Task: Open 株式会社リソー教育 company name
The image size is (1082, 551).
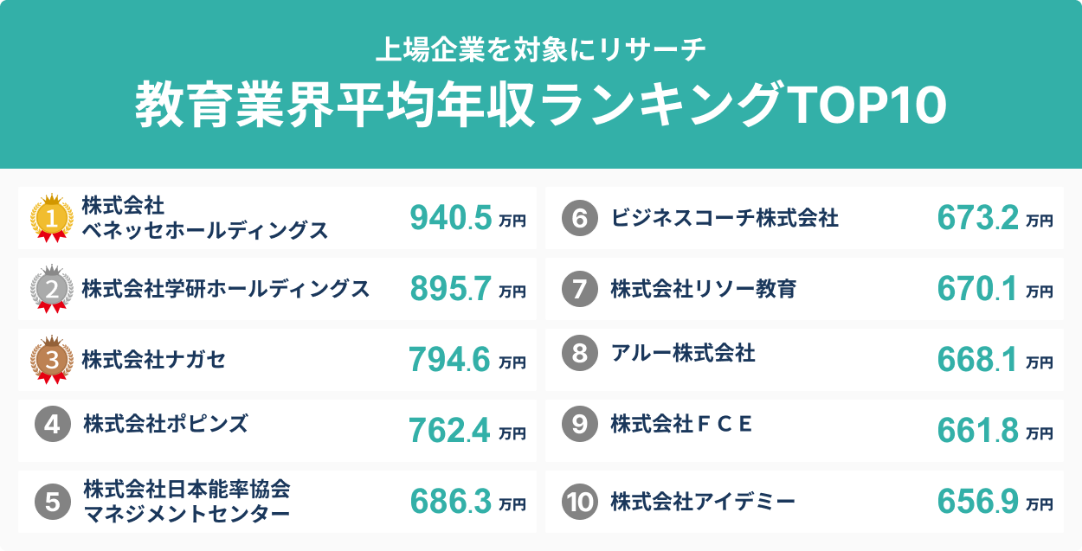Action: tap(703, 289)
